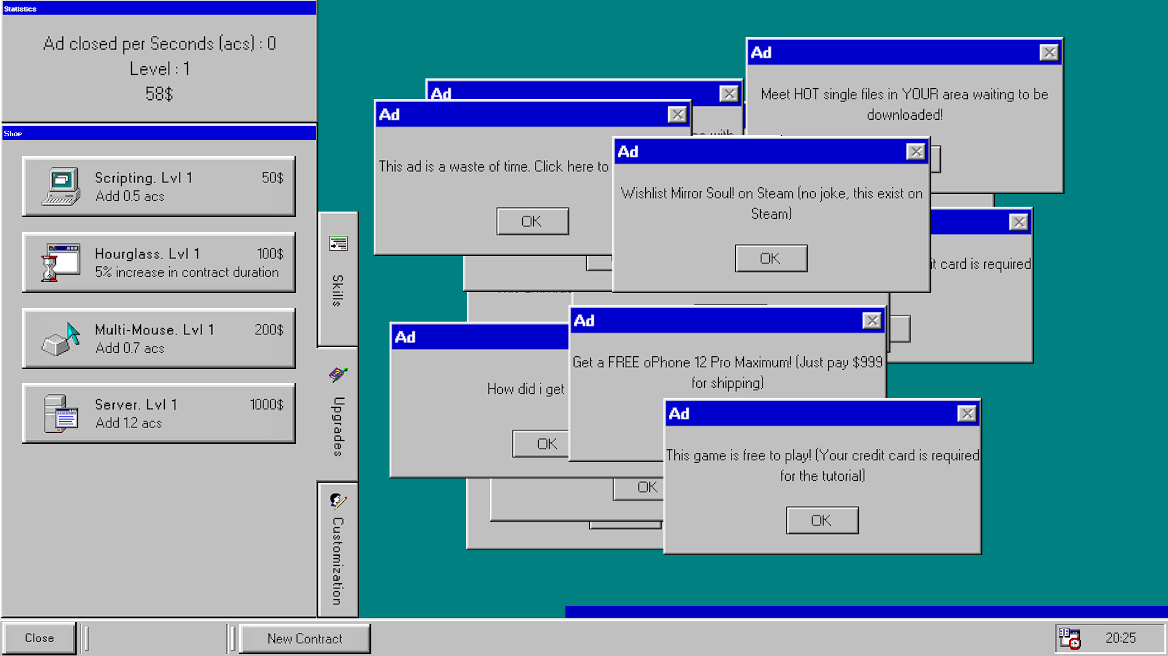Close the FREE oPhone ad window

click(x=872, y=320)
